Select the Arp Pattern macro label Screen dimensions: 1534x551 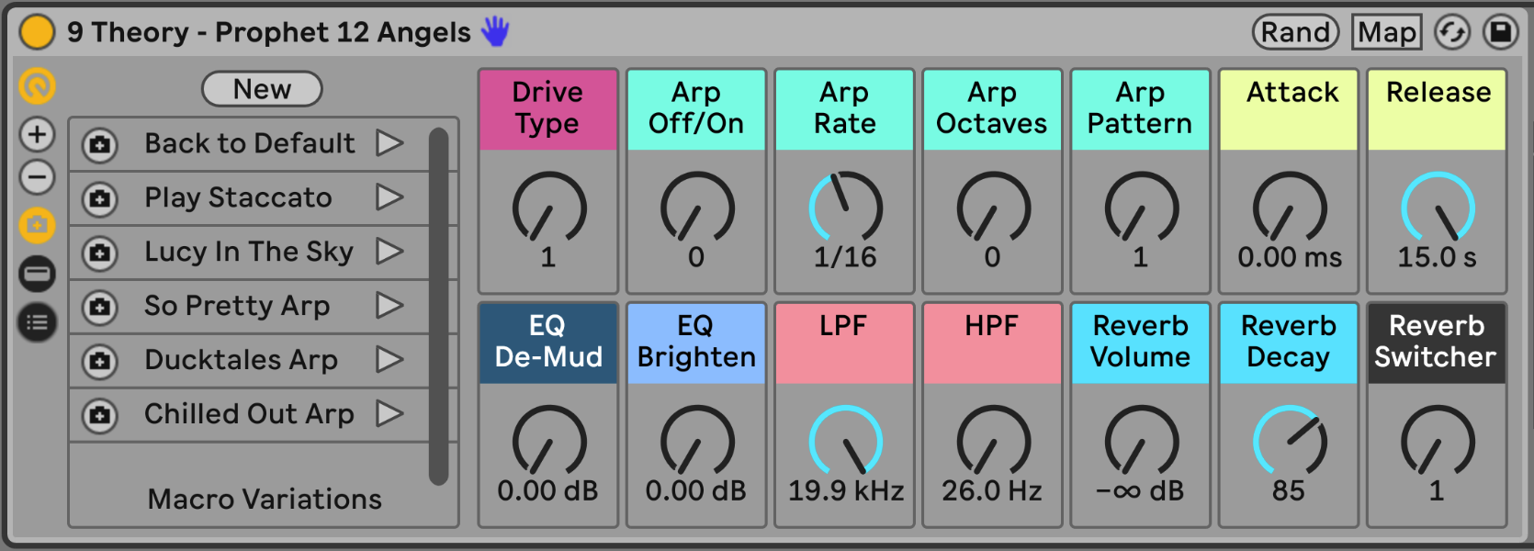click(x=1141, y=109)
